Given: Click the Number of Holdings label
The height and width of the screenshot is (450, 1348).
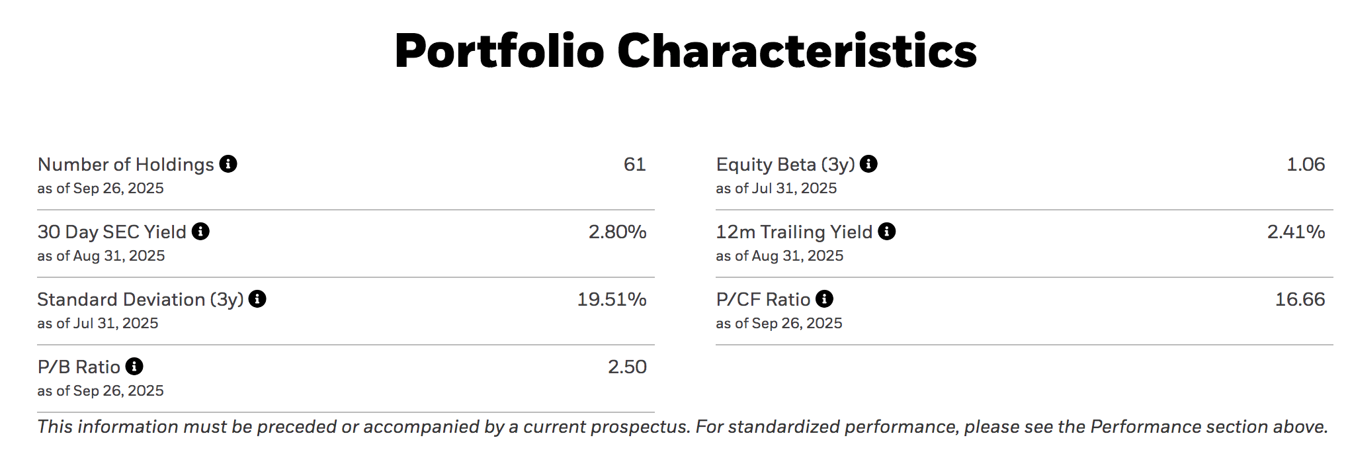Looking at the screenshot, I should 126,164.
